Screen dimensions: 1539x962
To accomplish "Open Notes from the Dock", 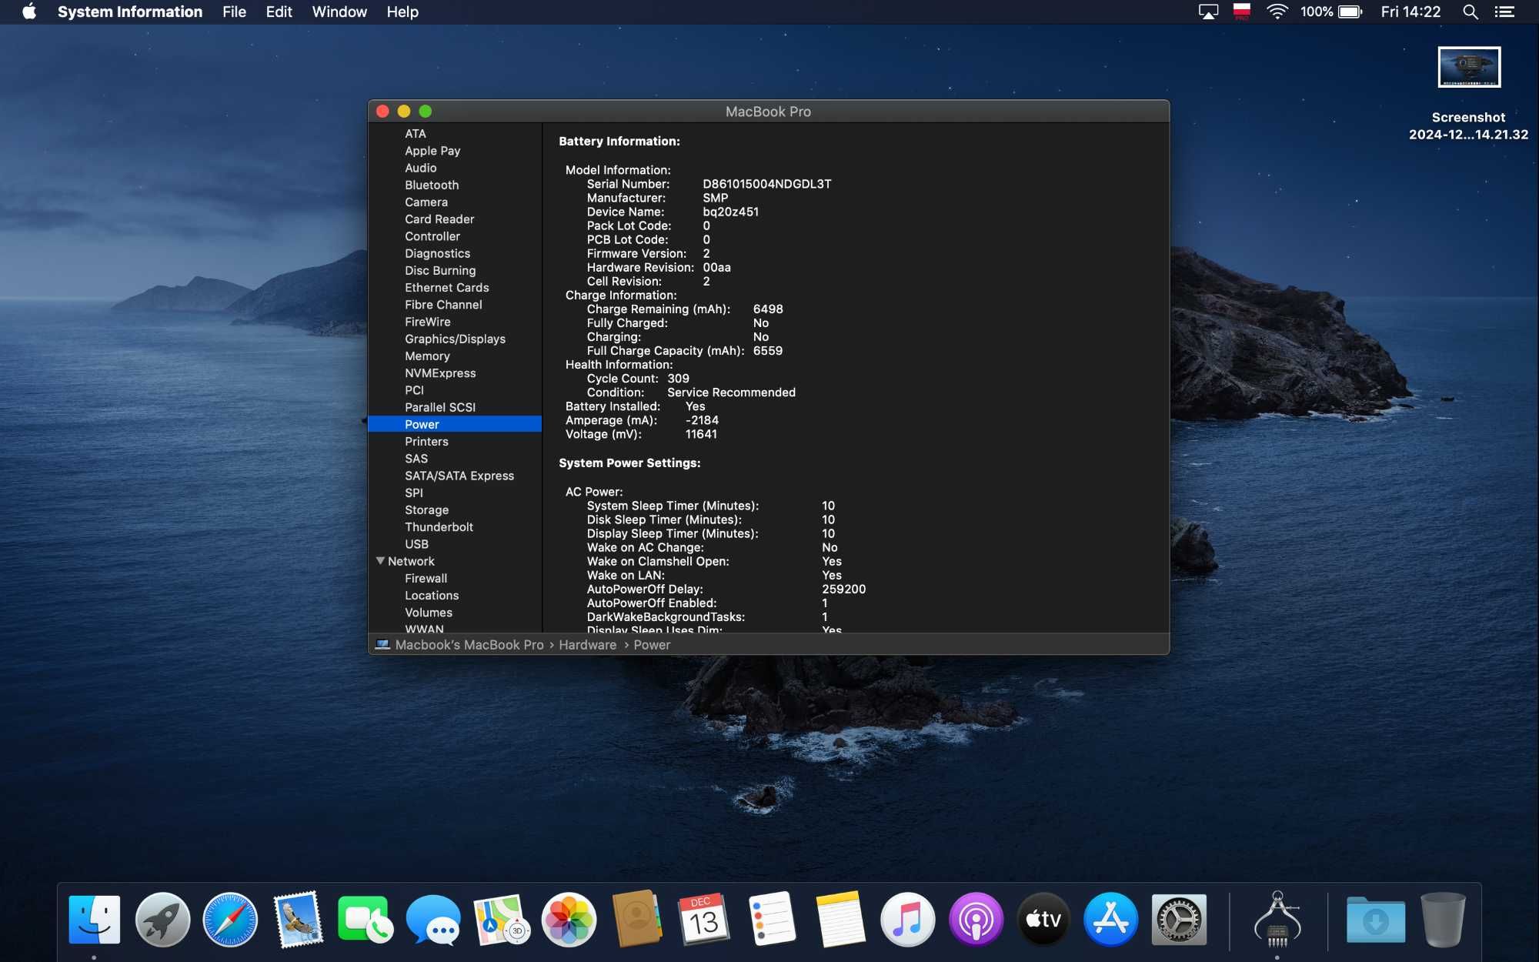I will pos(840,920).
